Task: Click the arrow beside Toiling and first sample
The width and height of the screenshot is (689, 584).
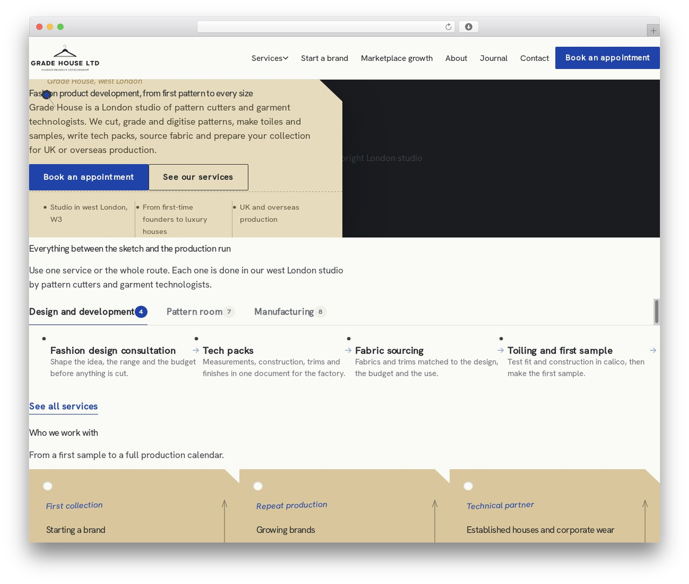Action: [x=653, y=350]
